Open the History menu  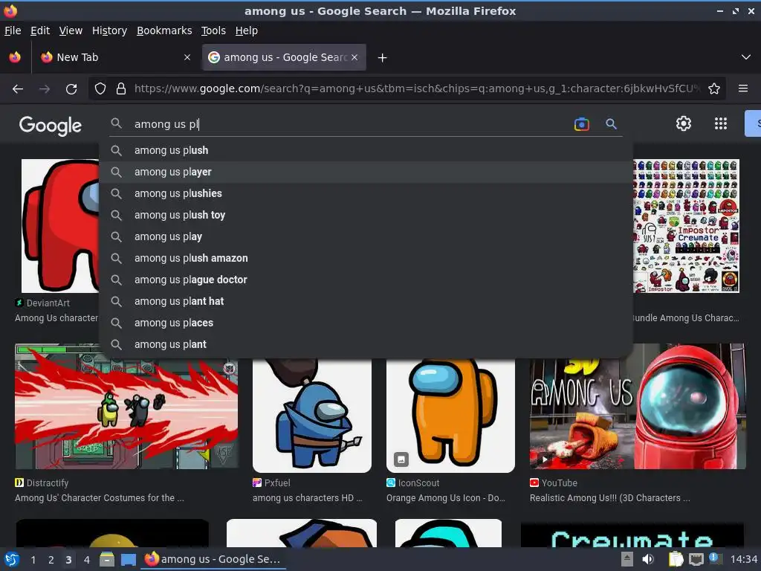(110, 30)
